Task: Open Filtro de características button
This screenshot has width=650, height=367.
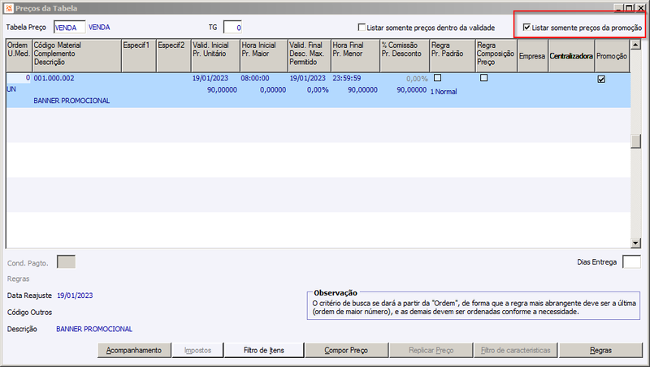Action: (x=516, y=350)
